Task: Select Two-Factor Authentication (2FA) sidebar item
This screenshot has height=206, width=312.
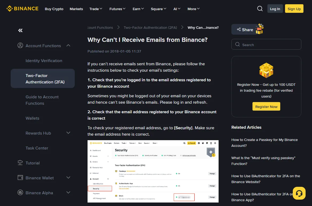Action: [43, 78]
